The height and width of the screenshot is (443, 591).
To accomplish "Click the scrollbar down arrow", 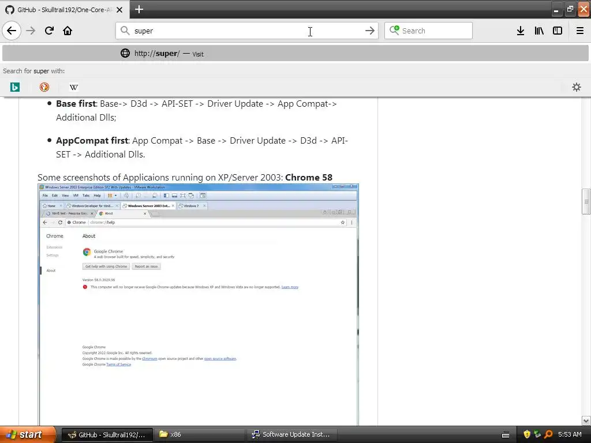I will (586, 421).
